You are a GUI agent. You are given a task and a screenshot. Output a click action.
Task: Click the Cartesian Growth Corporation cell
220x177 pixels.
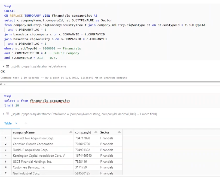33,144
